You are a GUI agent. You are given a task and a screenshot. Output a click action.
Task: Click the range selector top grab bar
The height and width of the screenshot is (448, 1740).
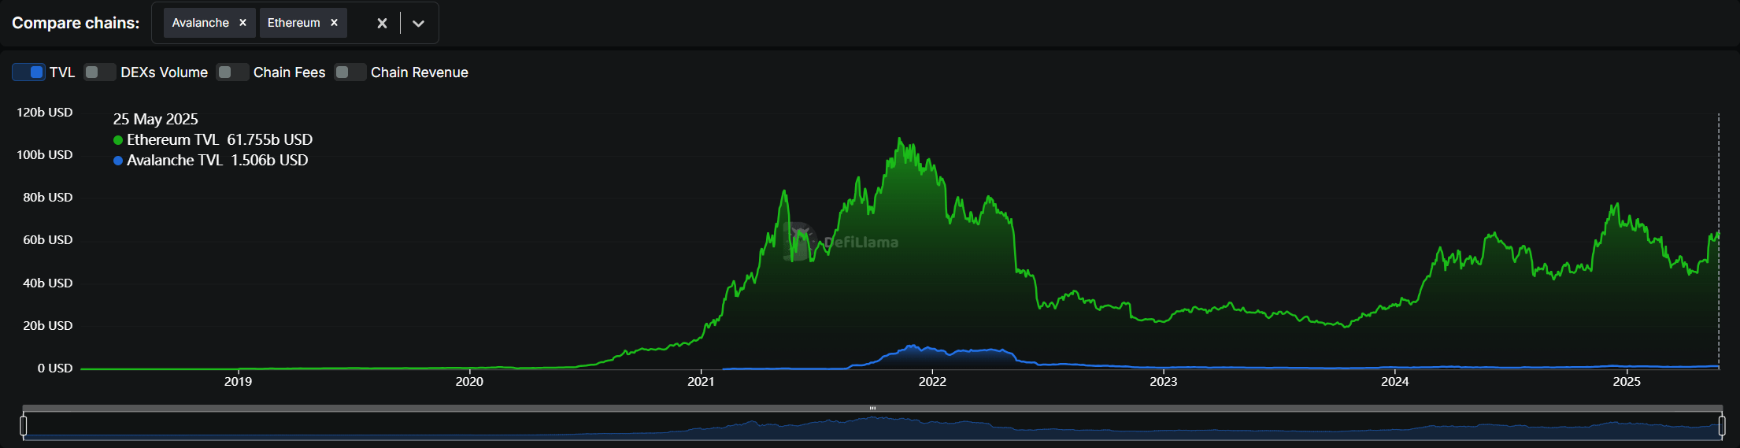pos(872,408)
